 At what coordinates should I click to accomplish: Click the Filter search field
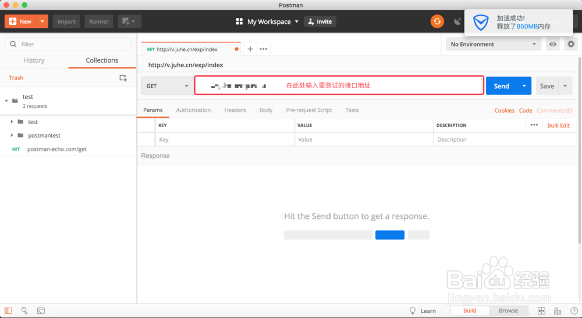[x=68, y=44]
